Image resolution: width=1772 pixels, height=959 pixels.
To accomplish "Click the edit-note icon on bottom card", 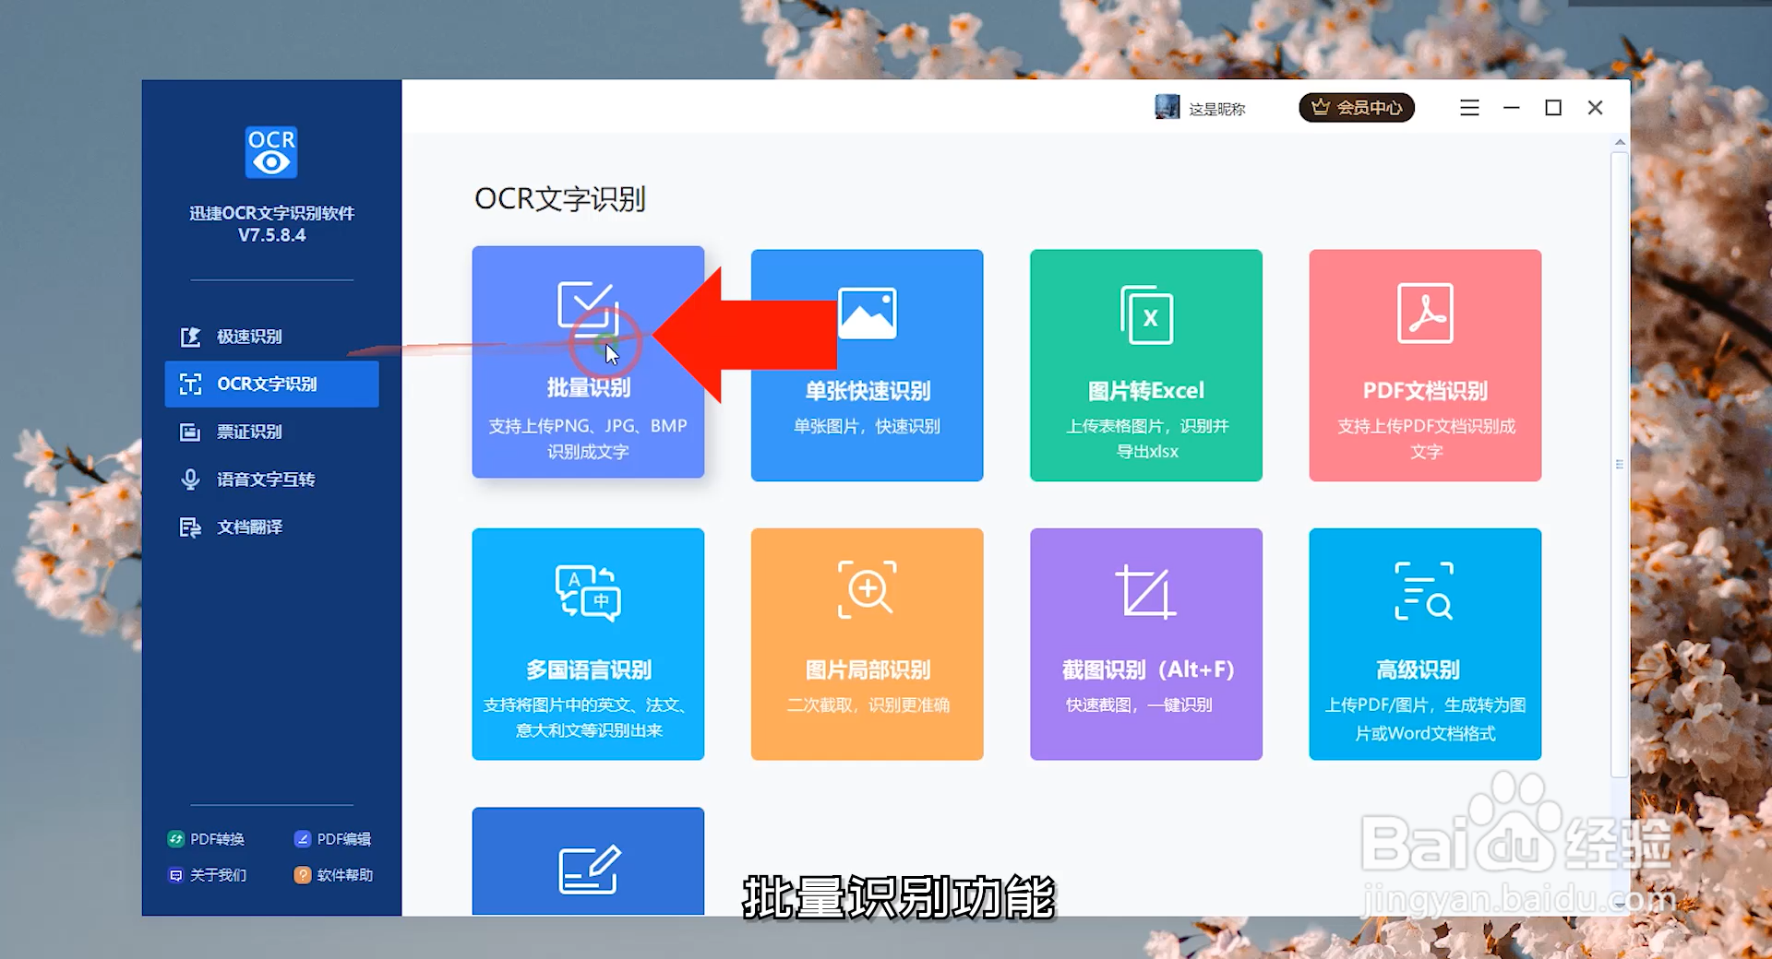I will pyautogui.click(x=590, y=869).
